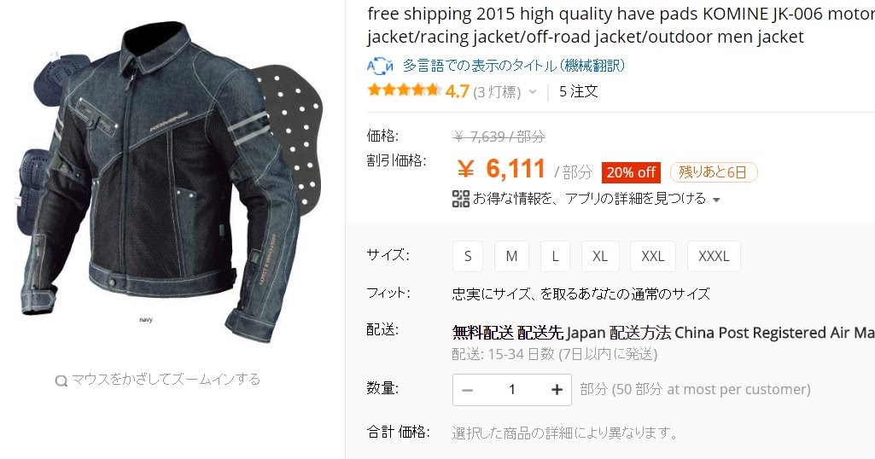Click the five-star rating icons

pyautogui.click(x=404, y=90)
